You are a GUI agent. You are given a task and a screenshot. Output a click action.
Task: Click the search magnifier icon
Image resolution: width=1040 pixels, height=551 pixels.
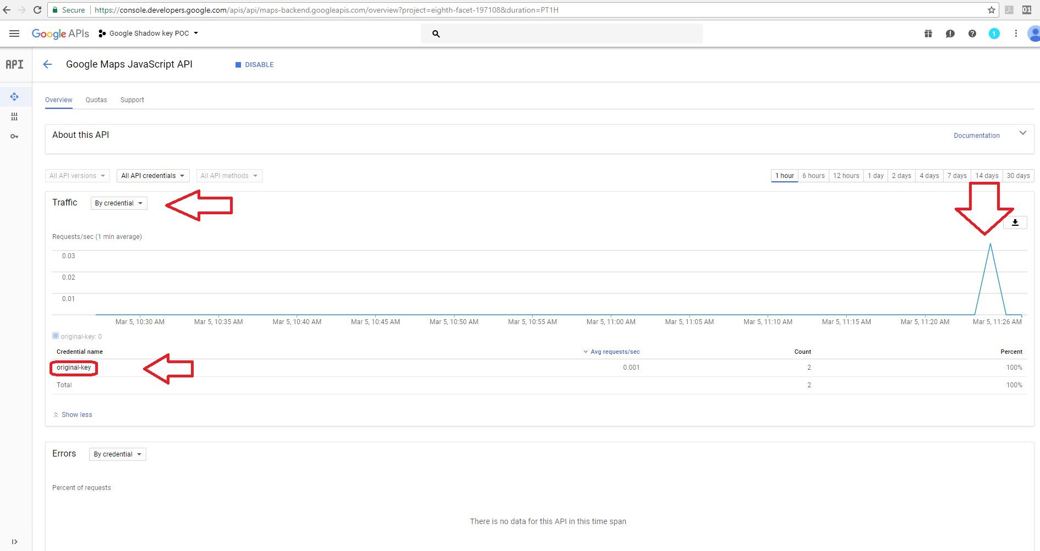pos(436,34)
